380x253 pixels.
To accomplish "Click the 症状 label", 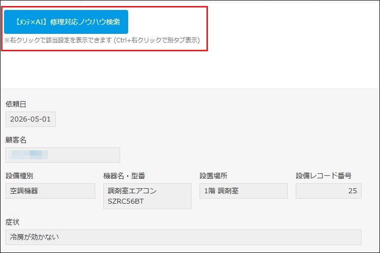I will click(x=12, y=222).
